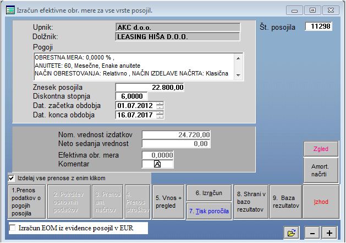
Task: Enable 'Izračun EOM iz evidence posojil v EUR'
Action: [13, 227]
